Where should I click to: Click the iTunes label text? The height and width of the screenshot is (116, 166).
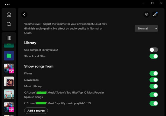point(28,73)
